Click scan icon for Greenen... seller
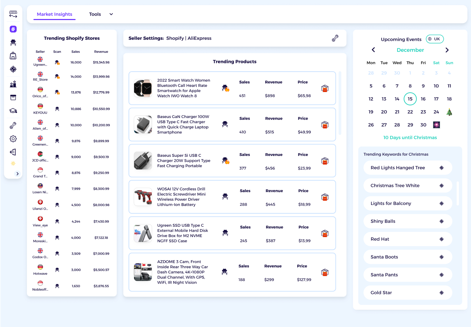 coord(57,141)
